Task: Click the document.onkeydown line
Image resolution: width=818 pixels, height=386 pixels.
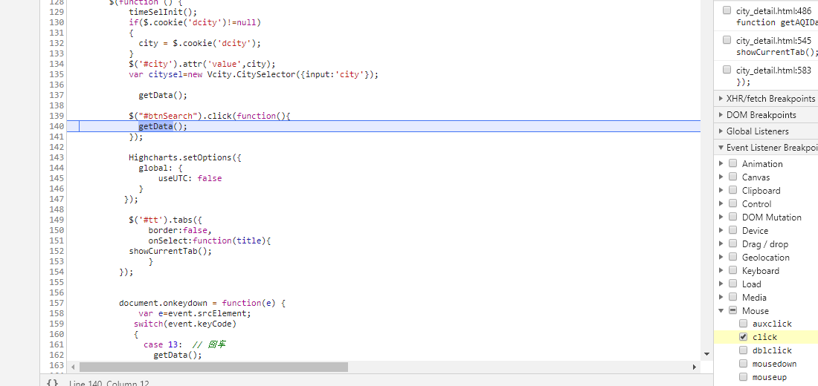Action: (202, 303)
